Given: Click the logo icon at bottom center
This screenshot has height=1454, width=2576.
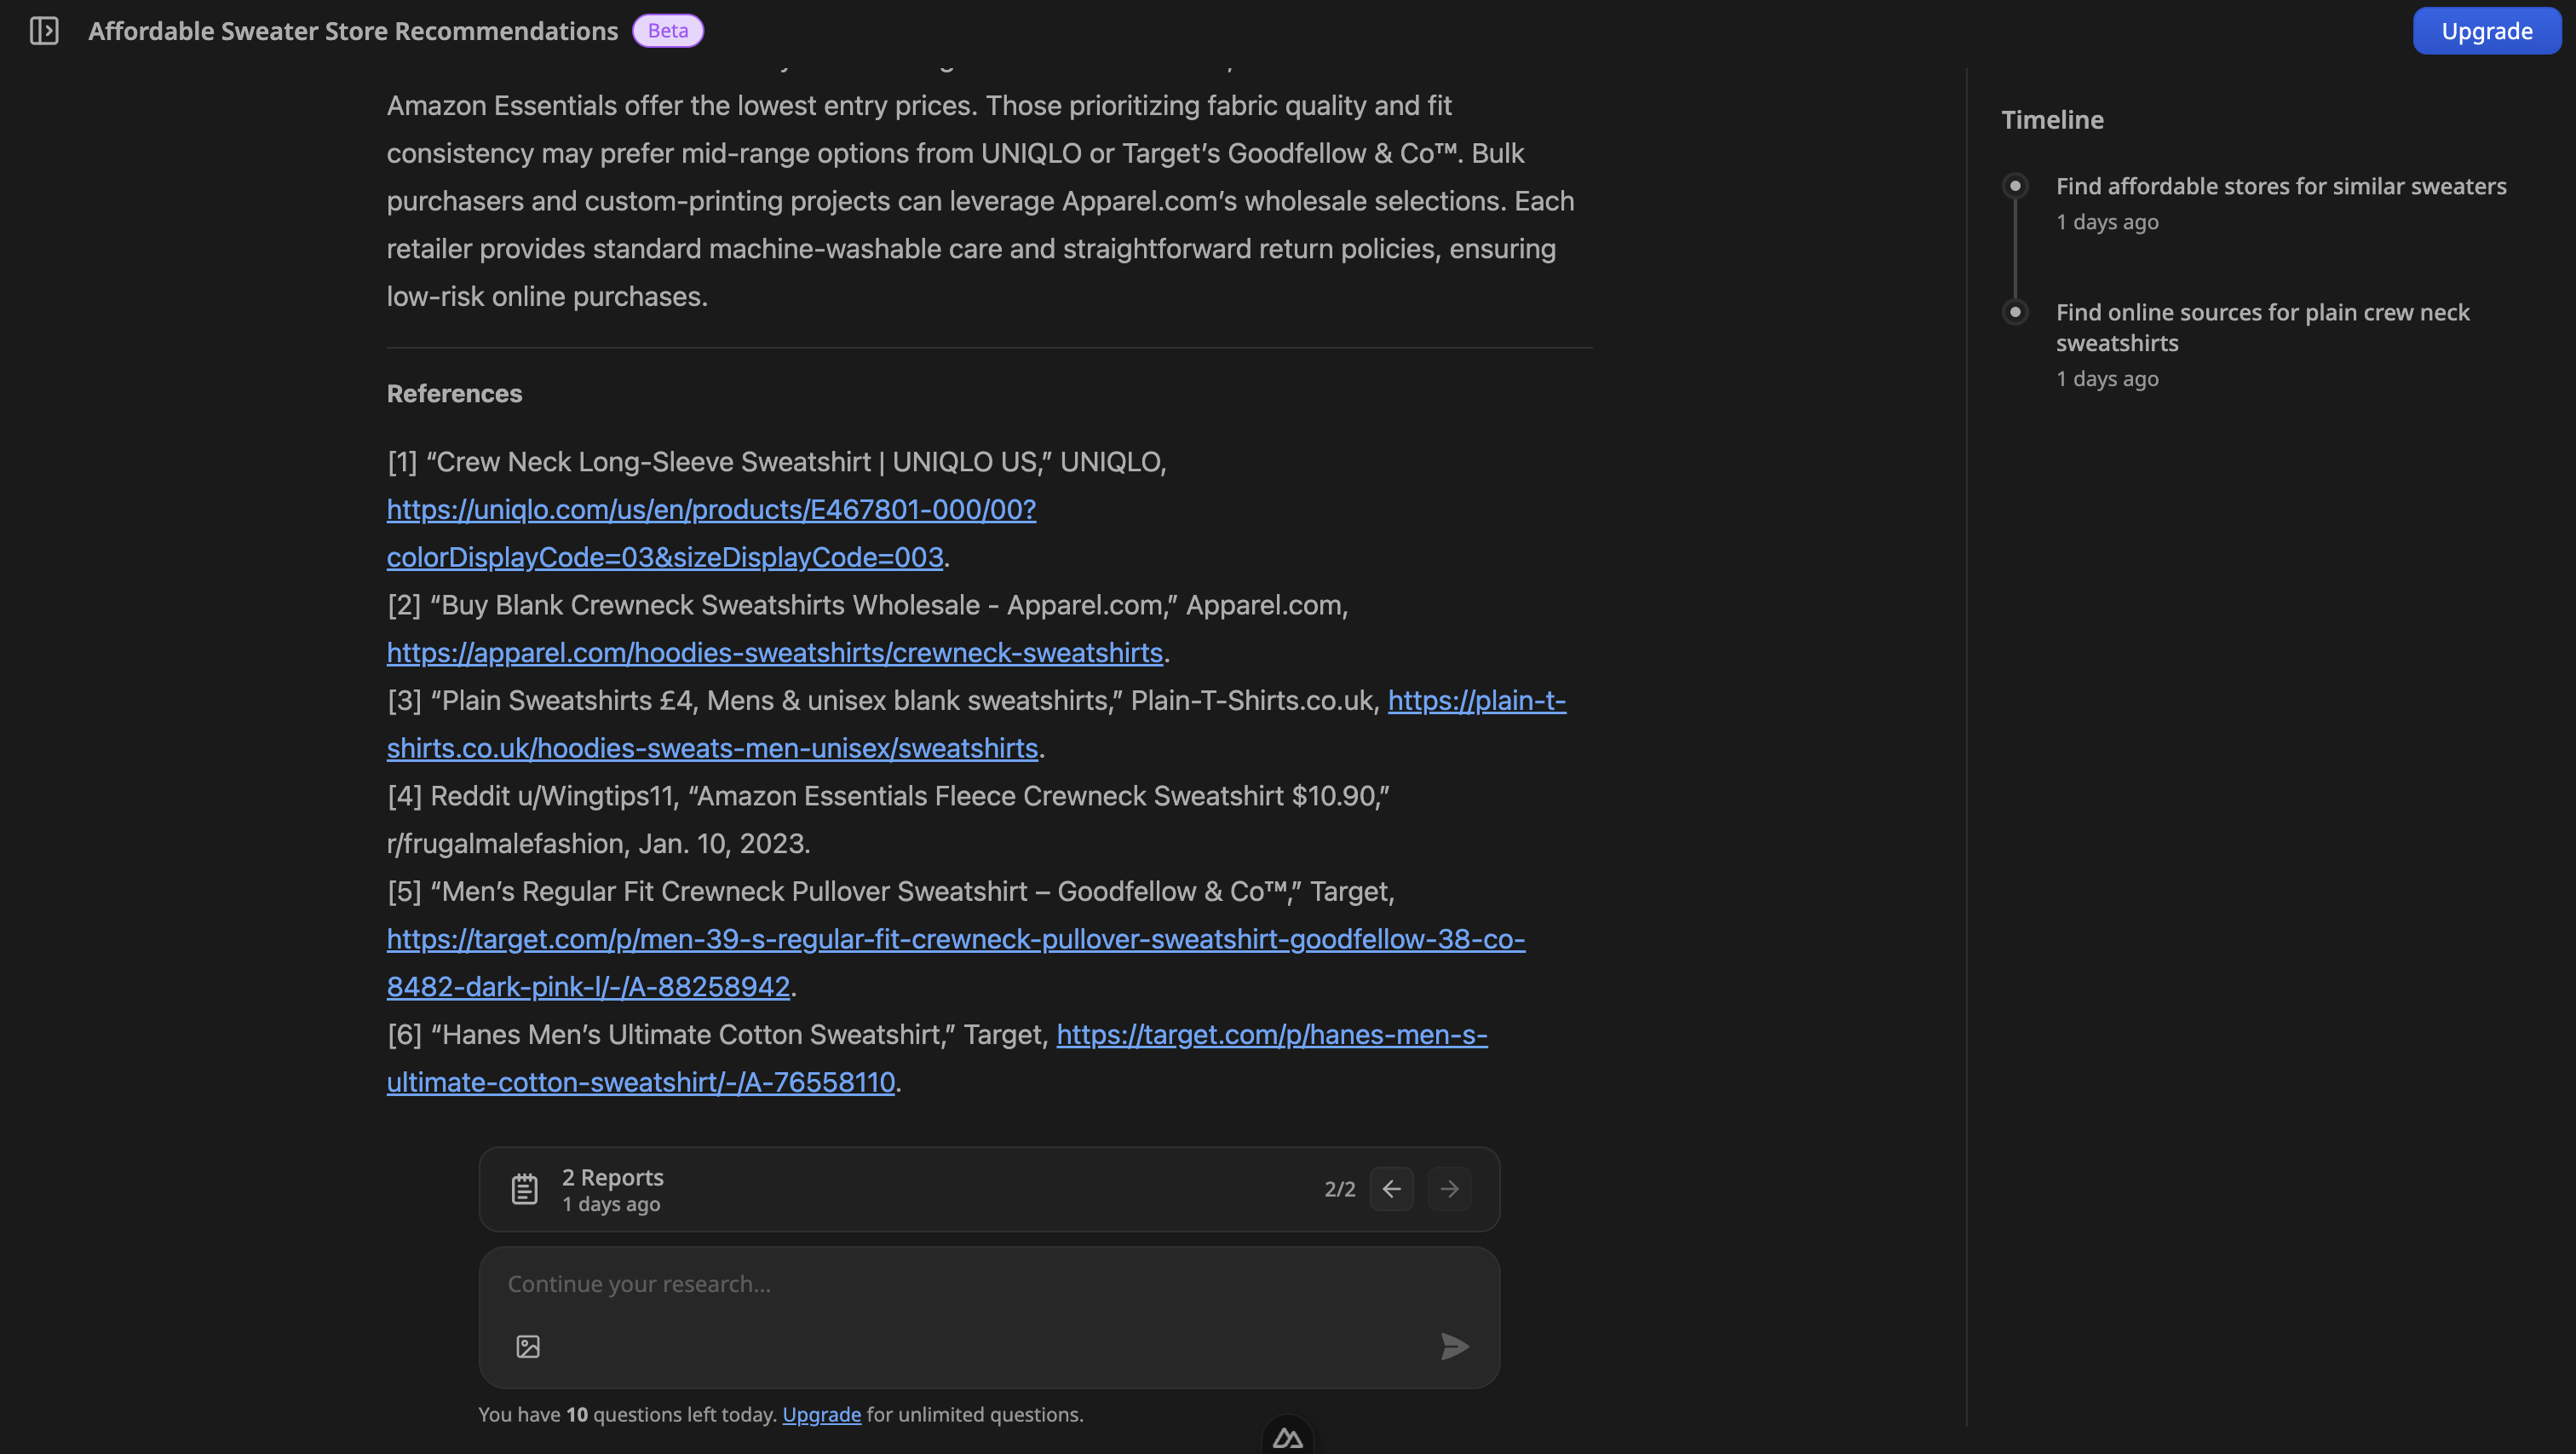Looking at the screenshot, I should [x=1287, y=1438].
